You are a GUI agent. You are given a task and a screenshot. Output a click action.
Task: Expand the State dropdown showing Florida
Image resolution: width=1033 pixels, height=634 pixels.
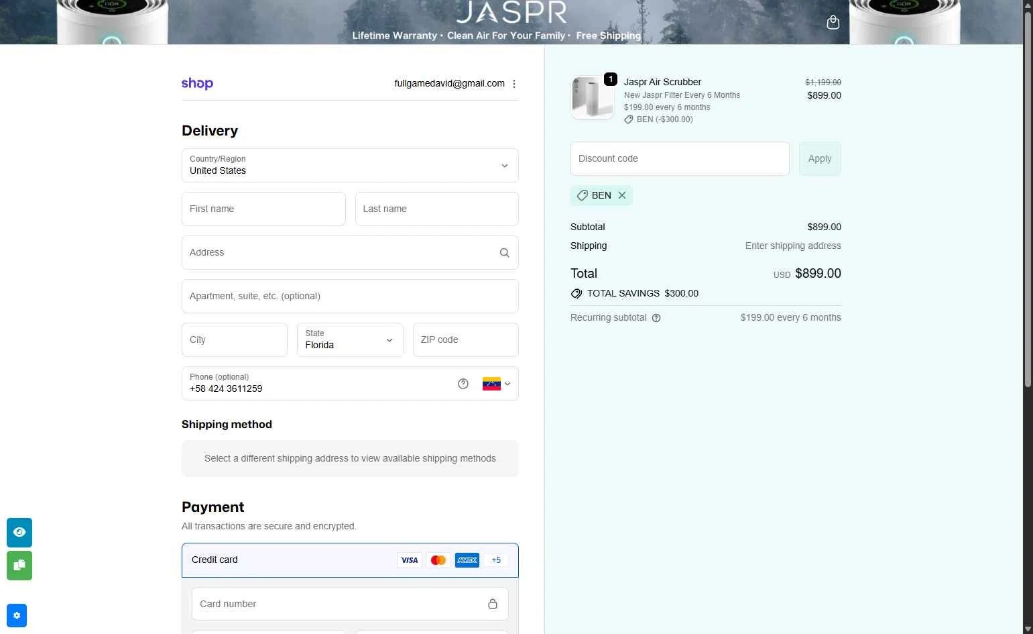(350, 340)
